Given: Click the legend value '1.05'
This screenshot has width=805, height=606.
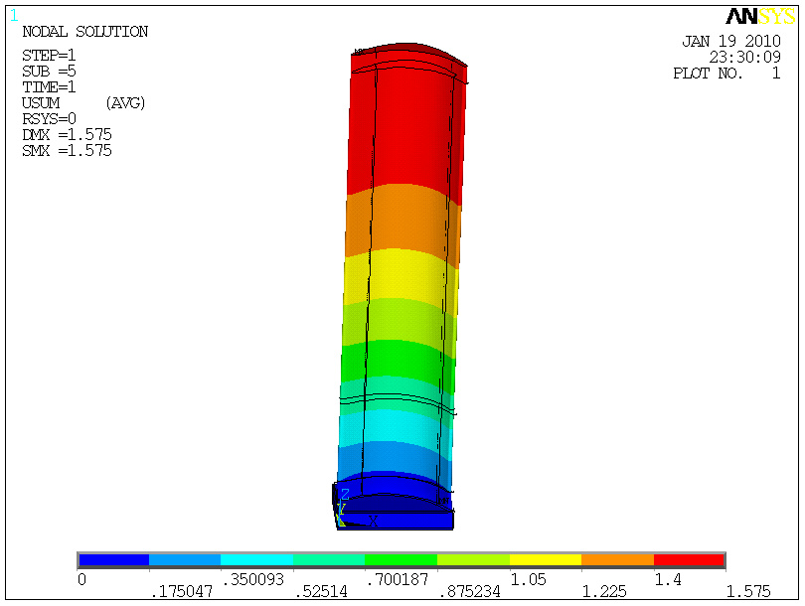Looking at the screenshot, I should [x=528, y=579].
